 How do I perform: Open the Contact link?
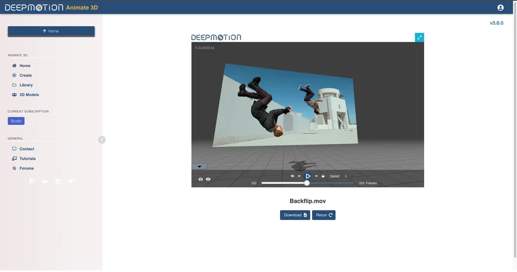[27, 149]
